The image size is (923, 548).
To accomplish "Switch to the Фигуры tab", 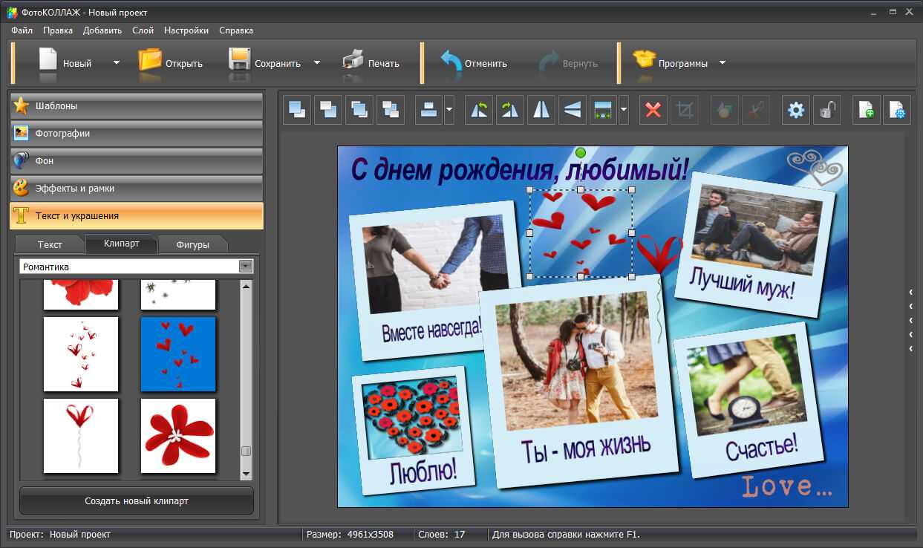I will coord(192,244).
